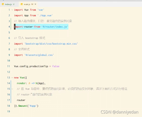Click the JS file icon on main.js tab
Viewport: 142px width, 117px height.
coord(22,4)
